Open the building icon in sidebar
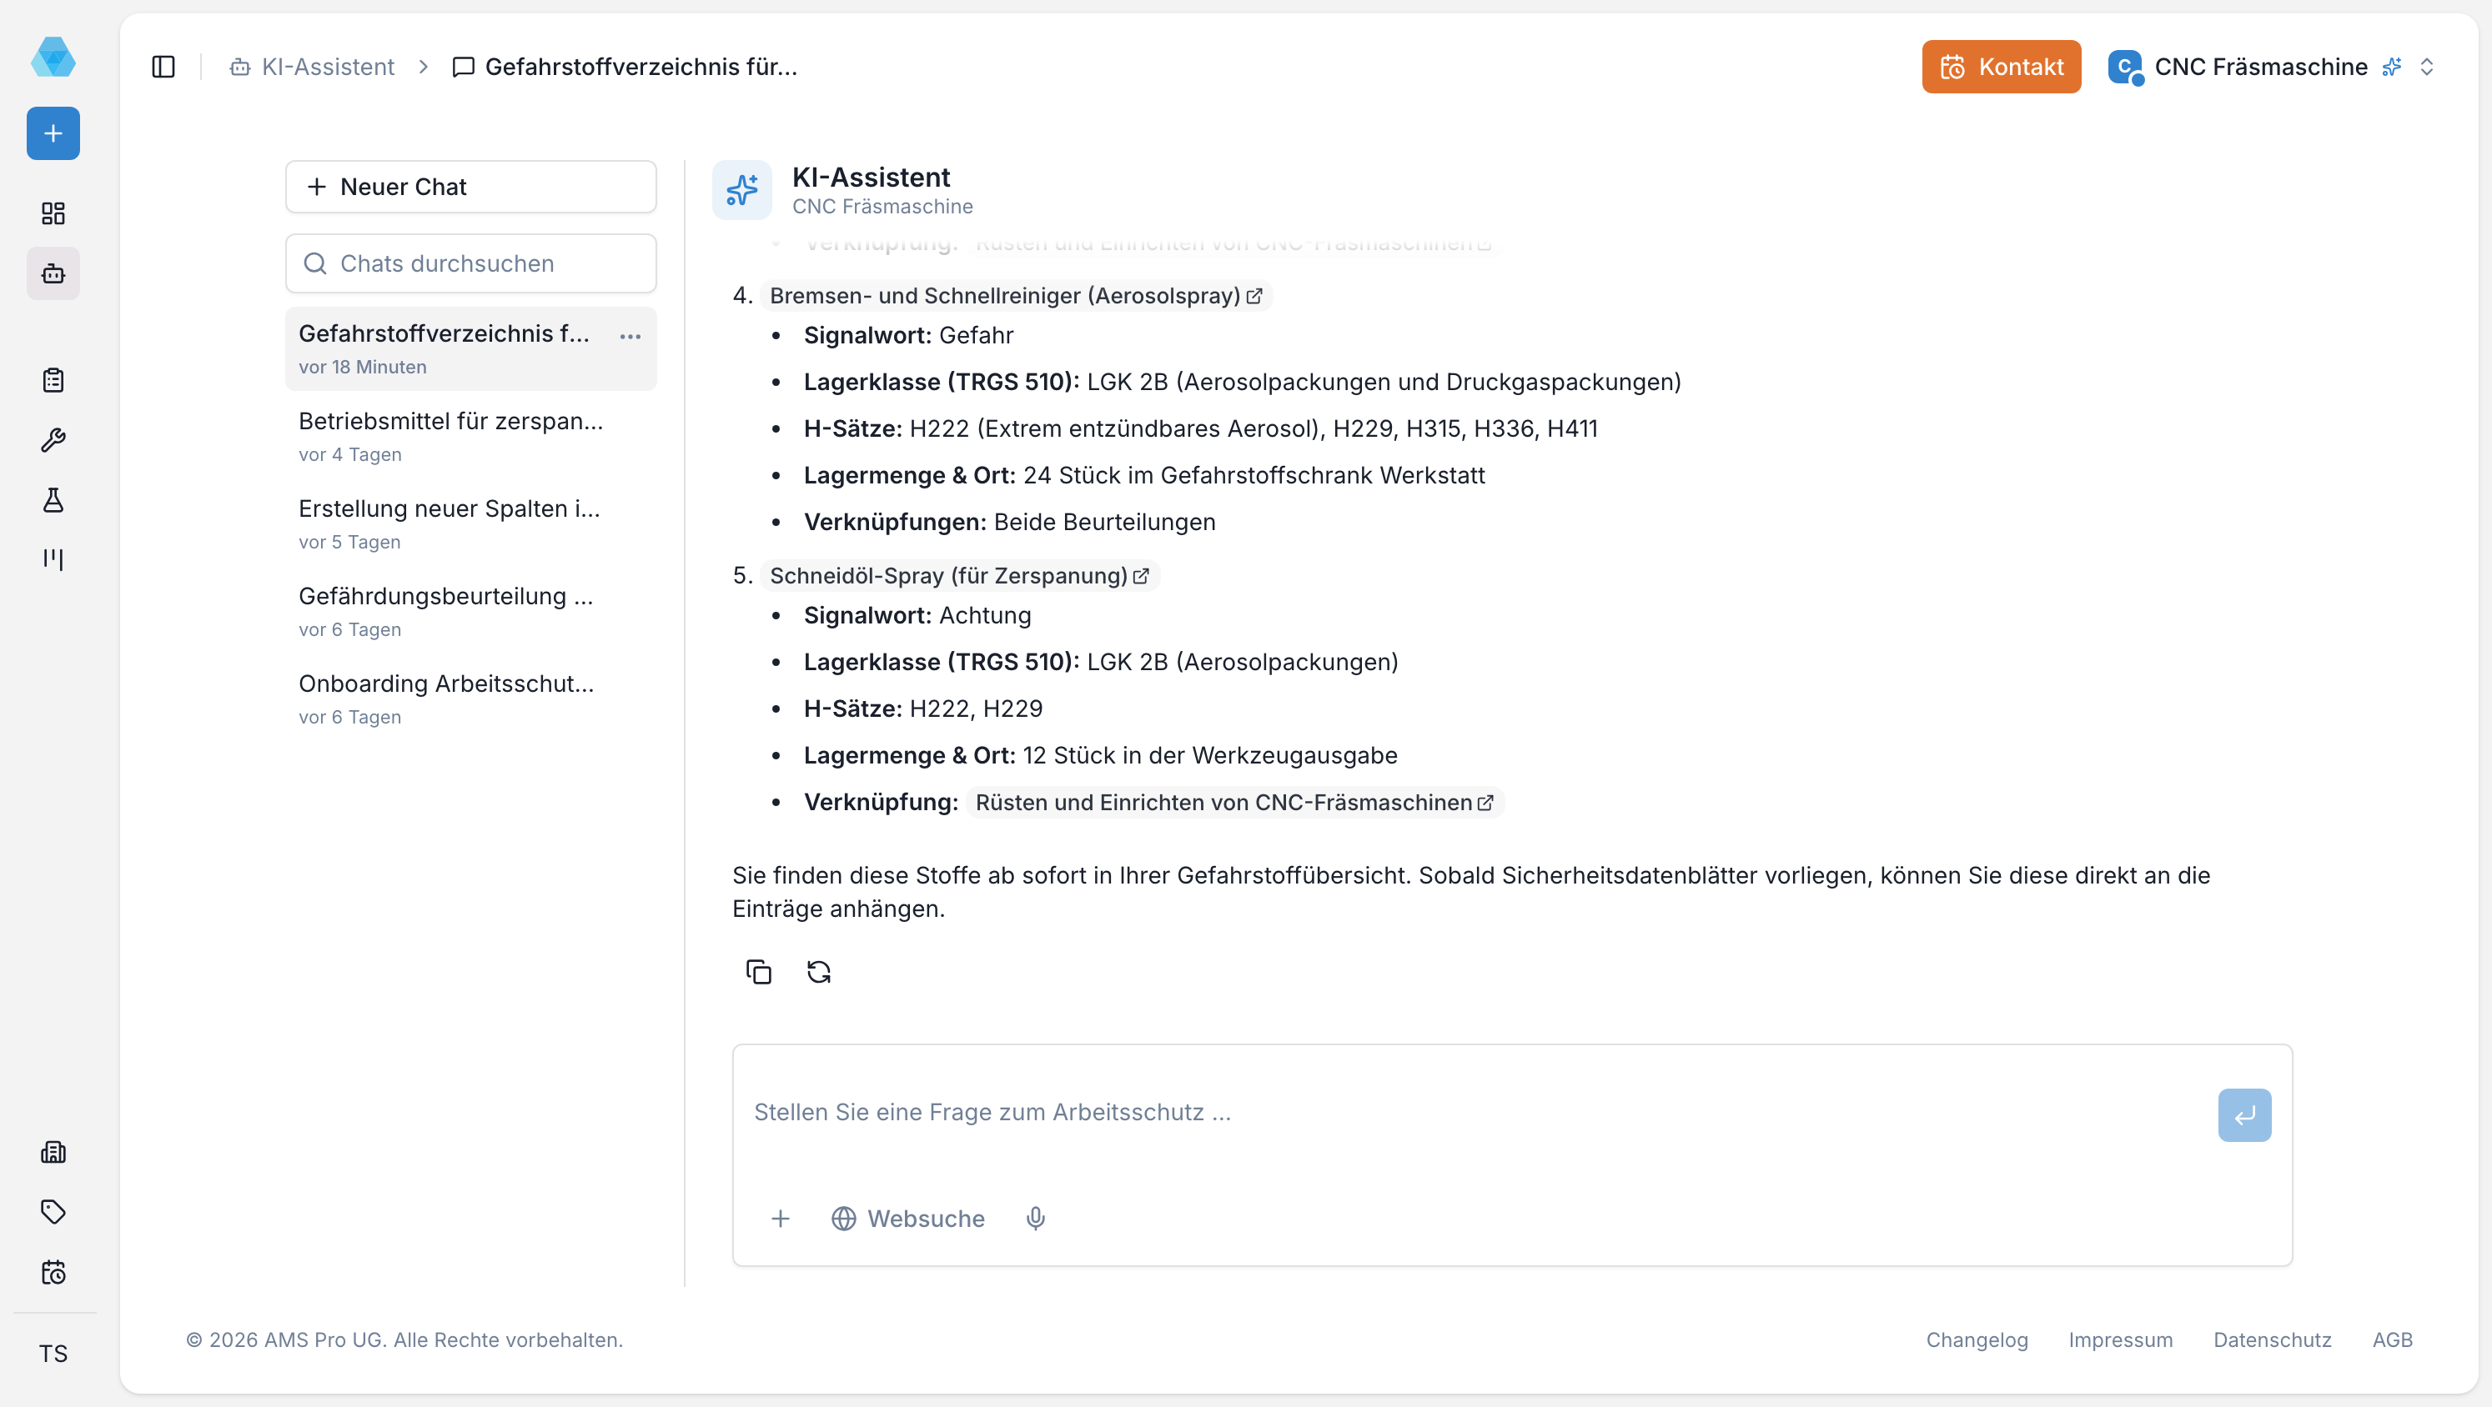This screenshot has width=2492, height=1407. 53,1152
